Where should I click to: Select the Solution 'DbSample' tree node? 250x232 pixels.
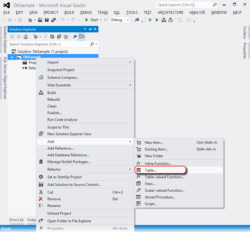point(43,52)
